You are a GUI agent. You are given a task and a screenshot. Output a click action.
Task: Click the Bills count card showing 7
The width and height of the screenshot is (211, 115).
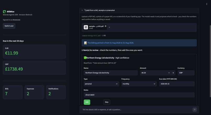[13, 92]
